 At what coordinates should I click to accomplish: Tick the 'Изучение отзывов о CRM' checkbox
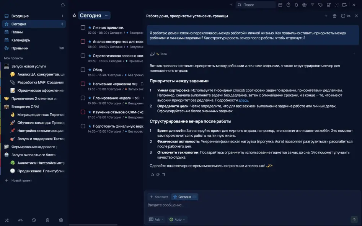(x=83, y=112)
